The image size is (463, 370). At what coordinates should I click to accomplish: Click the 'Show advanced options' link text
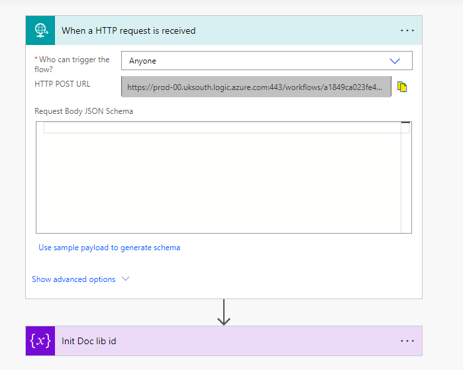(x=74, y=279)
